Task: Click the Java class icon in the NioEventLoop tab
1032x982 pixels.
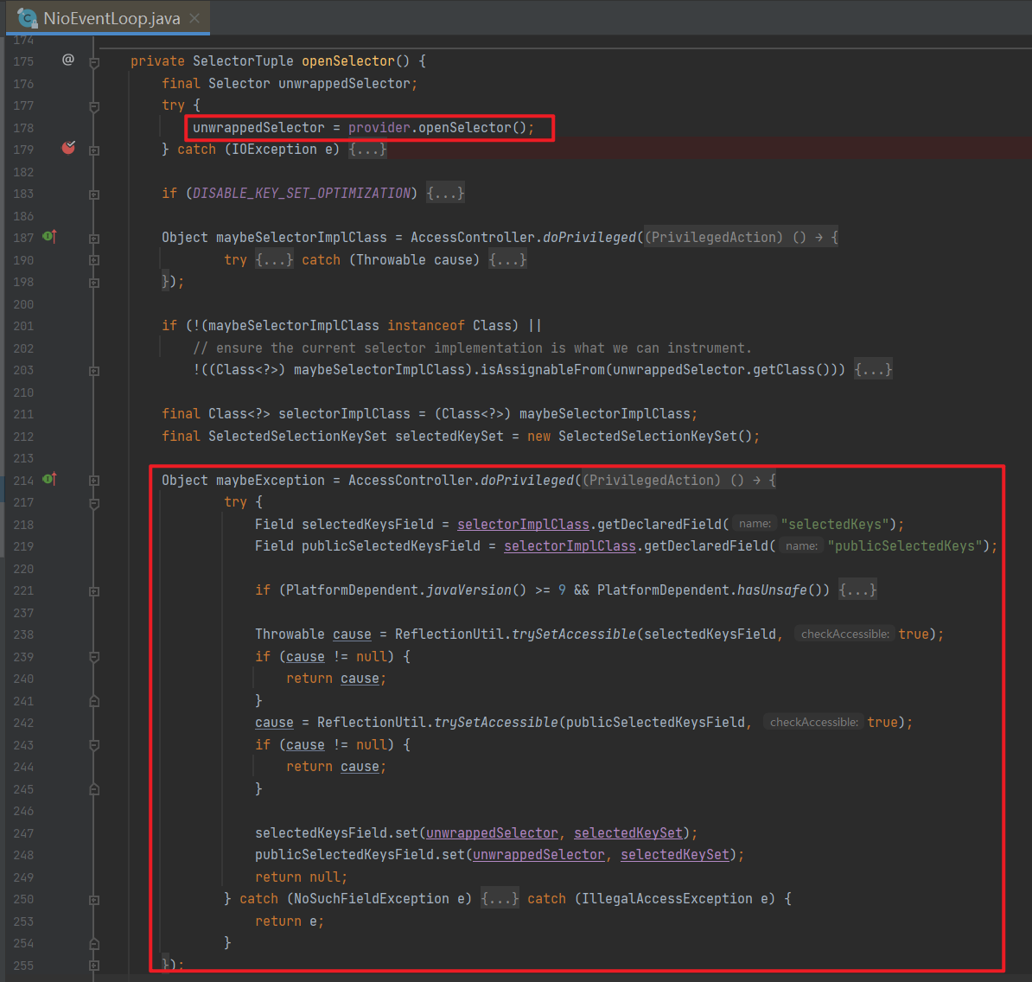Action: click(27, 18)
